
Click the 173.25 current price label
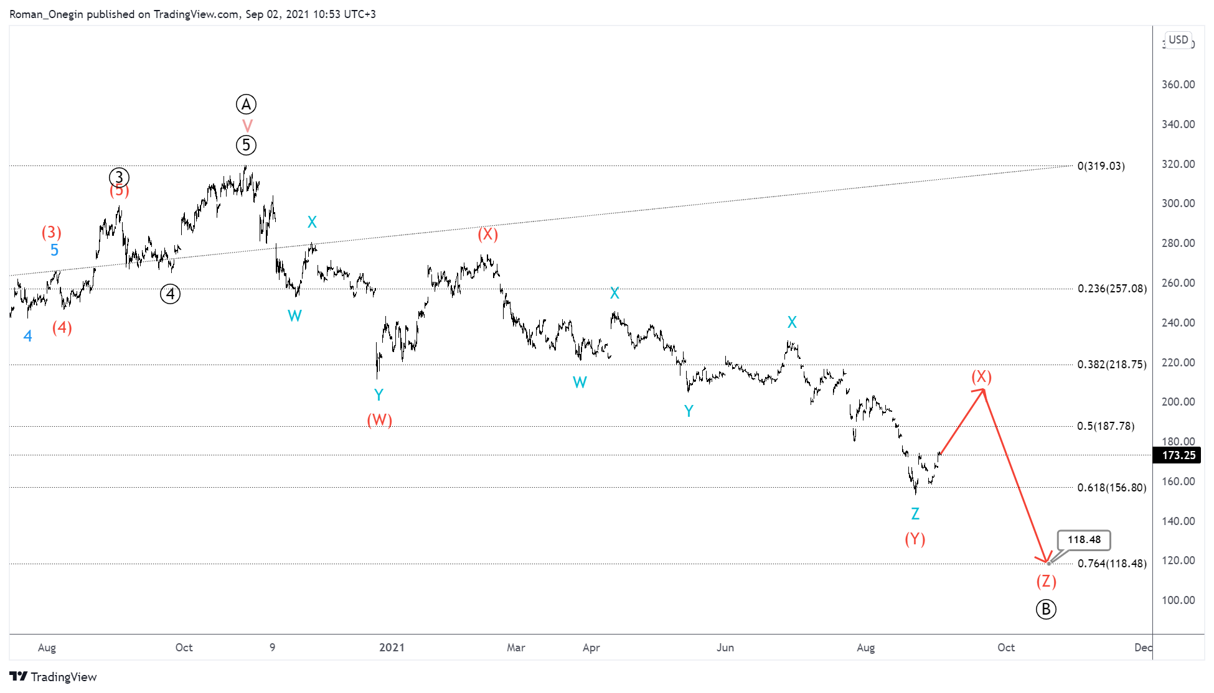tap(1178, 455)
